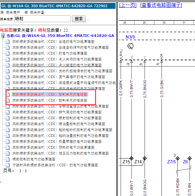Click document icon for 怠速自动调节 row
This screenshot has height=196, width=195.
click(x=8, y=47)
